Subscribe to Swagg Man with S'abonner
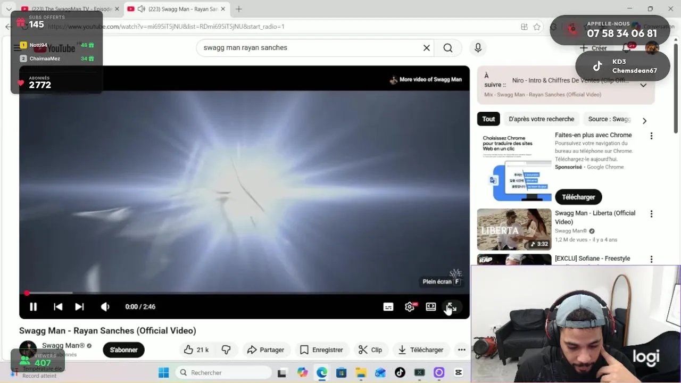 pyautogui.click(x=123, y=350)
